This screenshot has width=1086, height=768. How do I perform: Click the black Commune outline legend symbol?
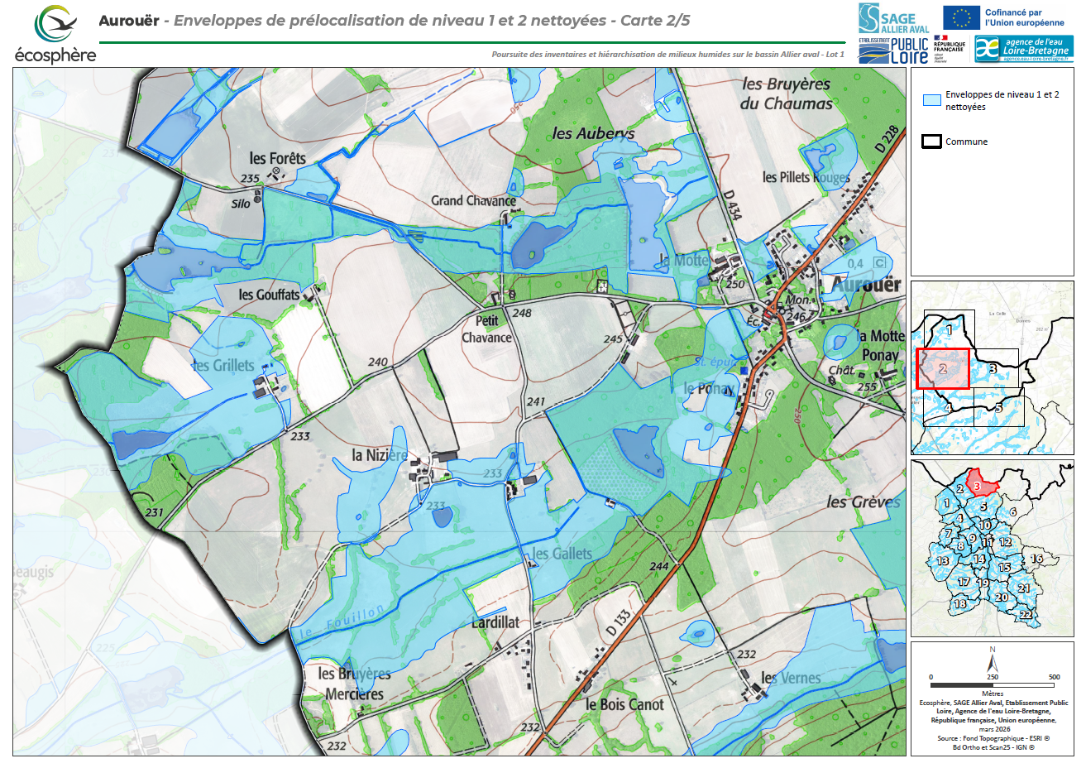pyautogui.click(x=931, y=142)
